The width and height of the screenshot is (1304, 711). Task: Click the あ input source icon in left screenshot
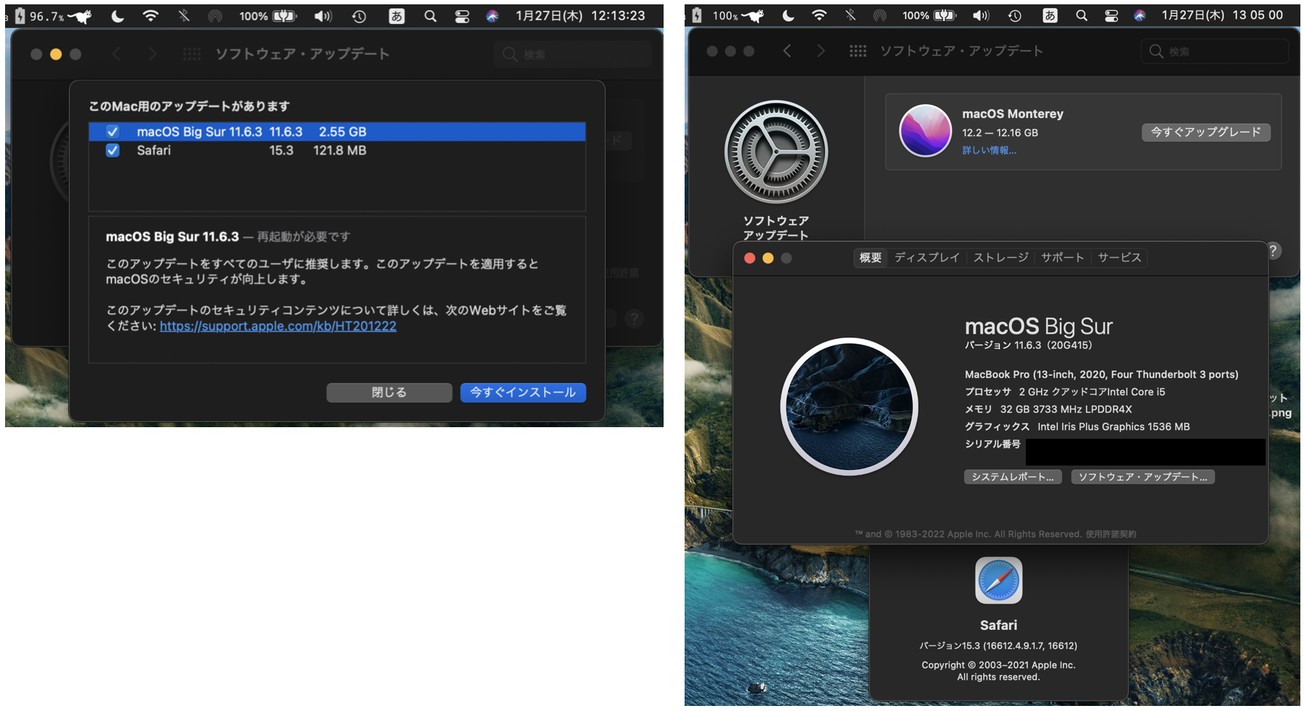coord(396,16)
